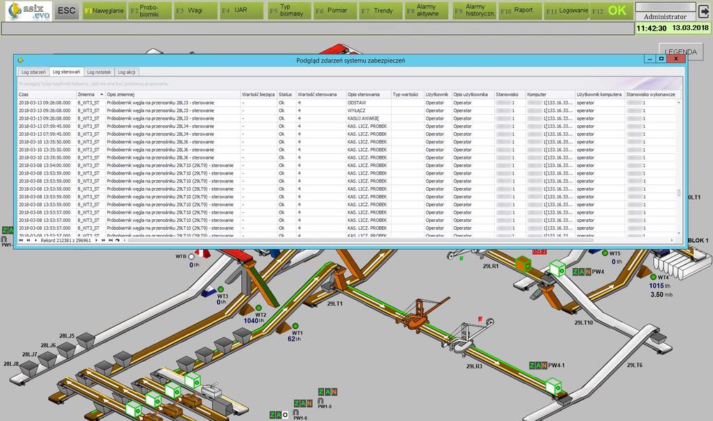713x421 pixels.
Task: Open F3 Wagi screen
Action: click(x=196, y=10)
